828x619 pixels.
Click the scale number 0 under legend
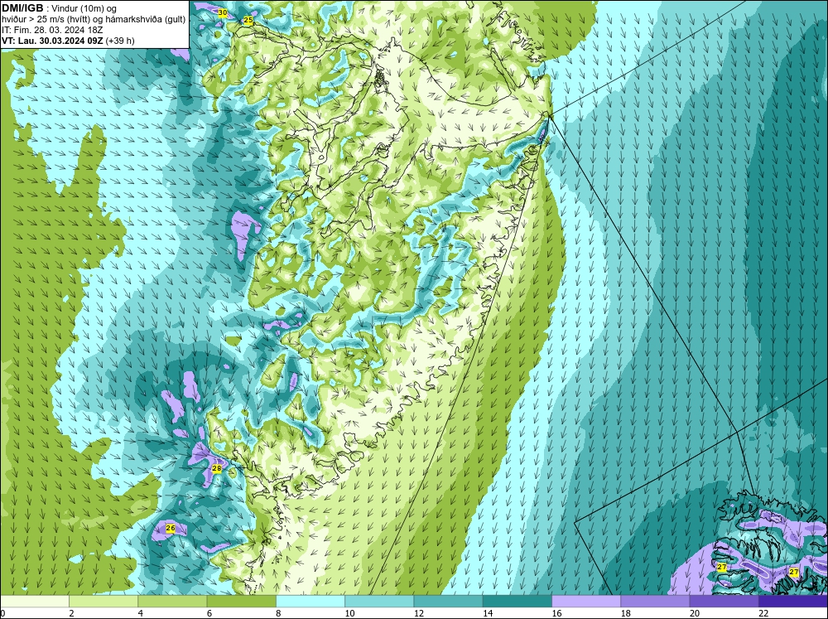click(x=2, y=613)
